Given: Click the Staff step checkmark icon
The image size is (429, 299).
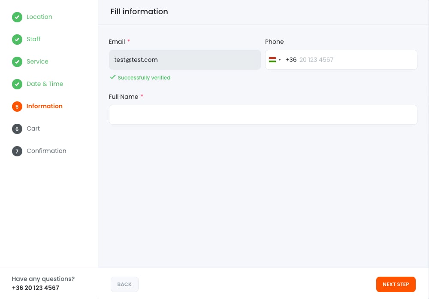Looking at the screenshot, I should click(x=17, y=40).
